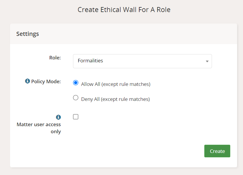
Task: Click the 'Formalities' value in the Role field
Action: tap(90, 61)
